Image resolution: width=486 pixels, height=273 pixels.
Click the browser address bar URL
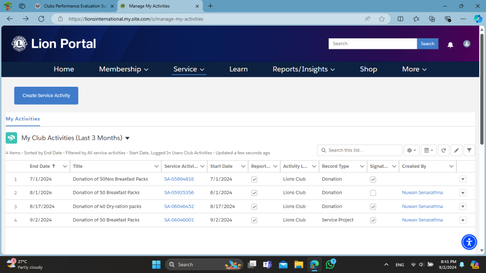click(136, 19)
